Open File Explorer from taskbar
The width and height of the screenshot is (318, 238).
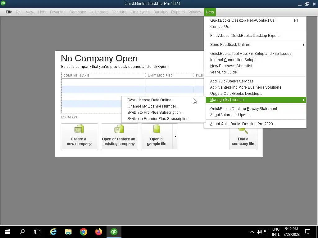[x=68, y=232]
